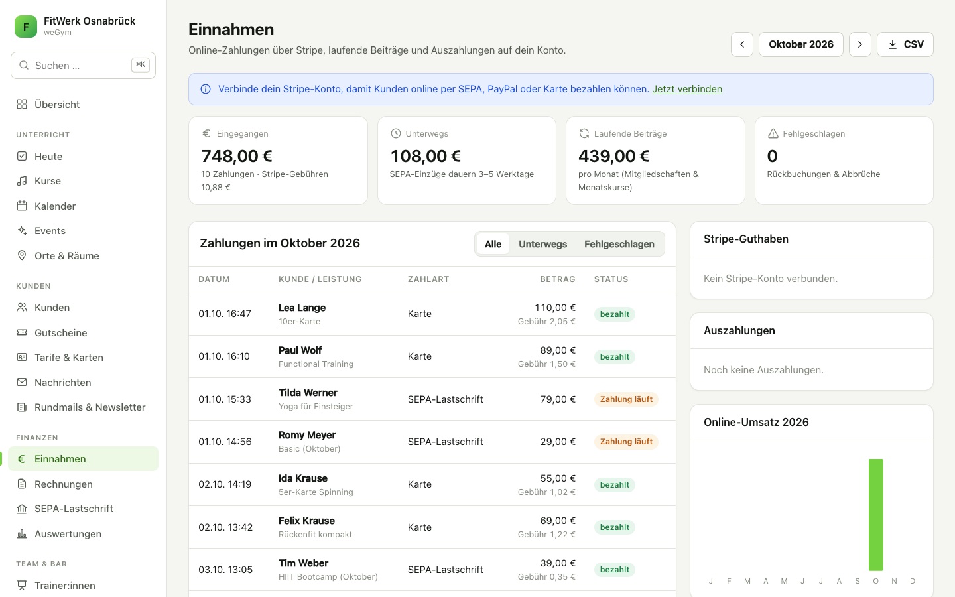955x597 pixels.
Task: Open Lea Lange payment row
Action: [x=432, y=314]
